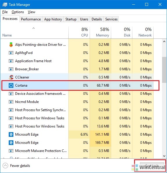Click the End task button

pyautogui.click(x=152, y=166)
